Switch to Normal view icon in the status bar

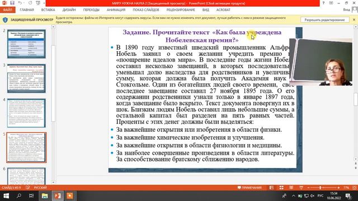(x=271, y=188)
